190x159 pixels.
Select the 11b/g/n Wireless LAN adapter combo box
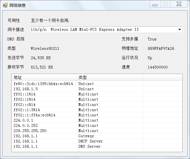106,29
